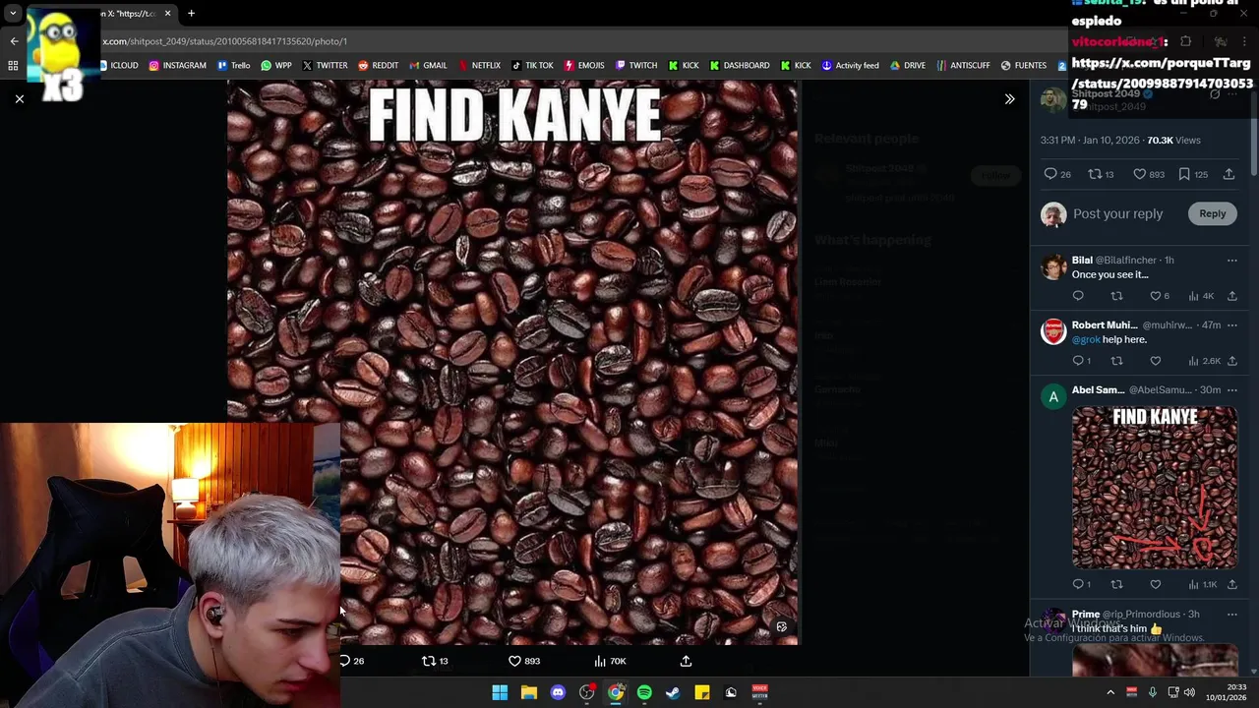The image size is (1259, 708).
Task: Open the REDDIT bookmark
Action: tap(378, 65)
